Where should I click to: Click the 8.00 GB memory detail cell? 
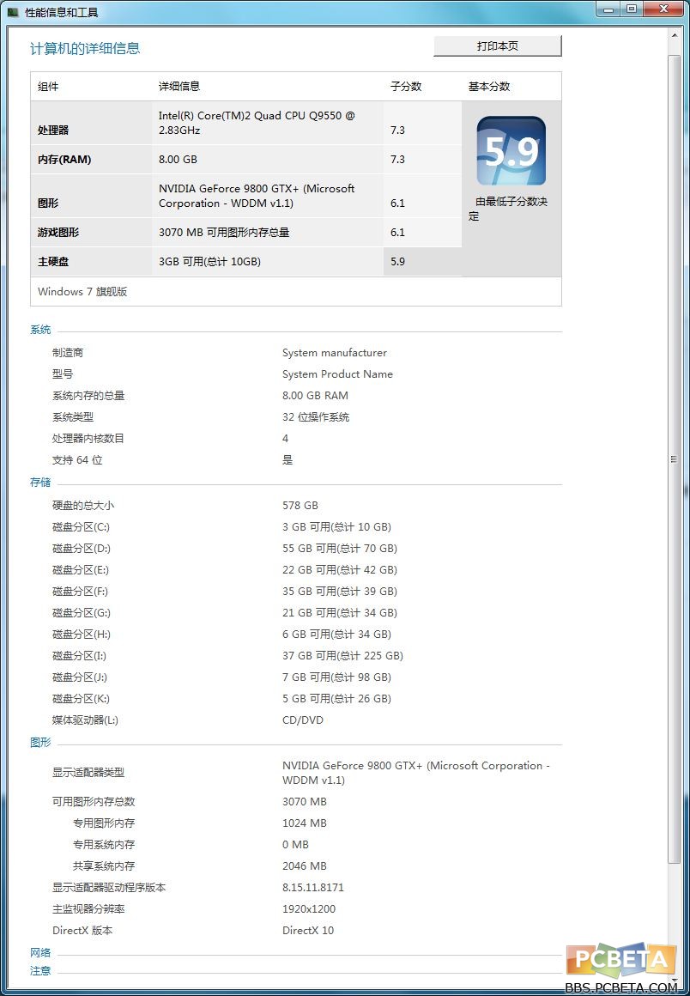click(x=178, y=160)
